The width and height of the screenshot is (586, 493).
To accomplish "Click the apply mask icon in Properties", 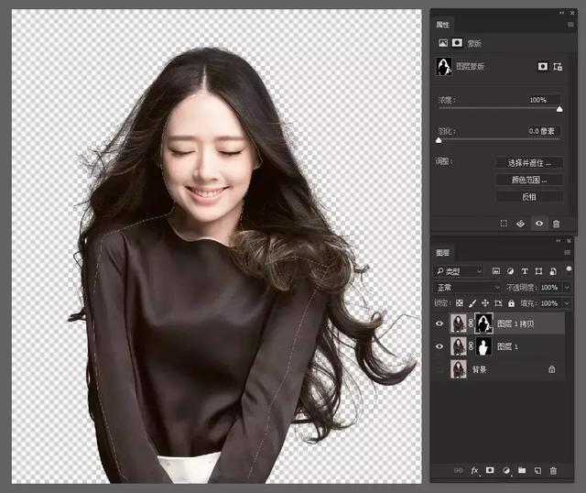I will pos(521,224).
